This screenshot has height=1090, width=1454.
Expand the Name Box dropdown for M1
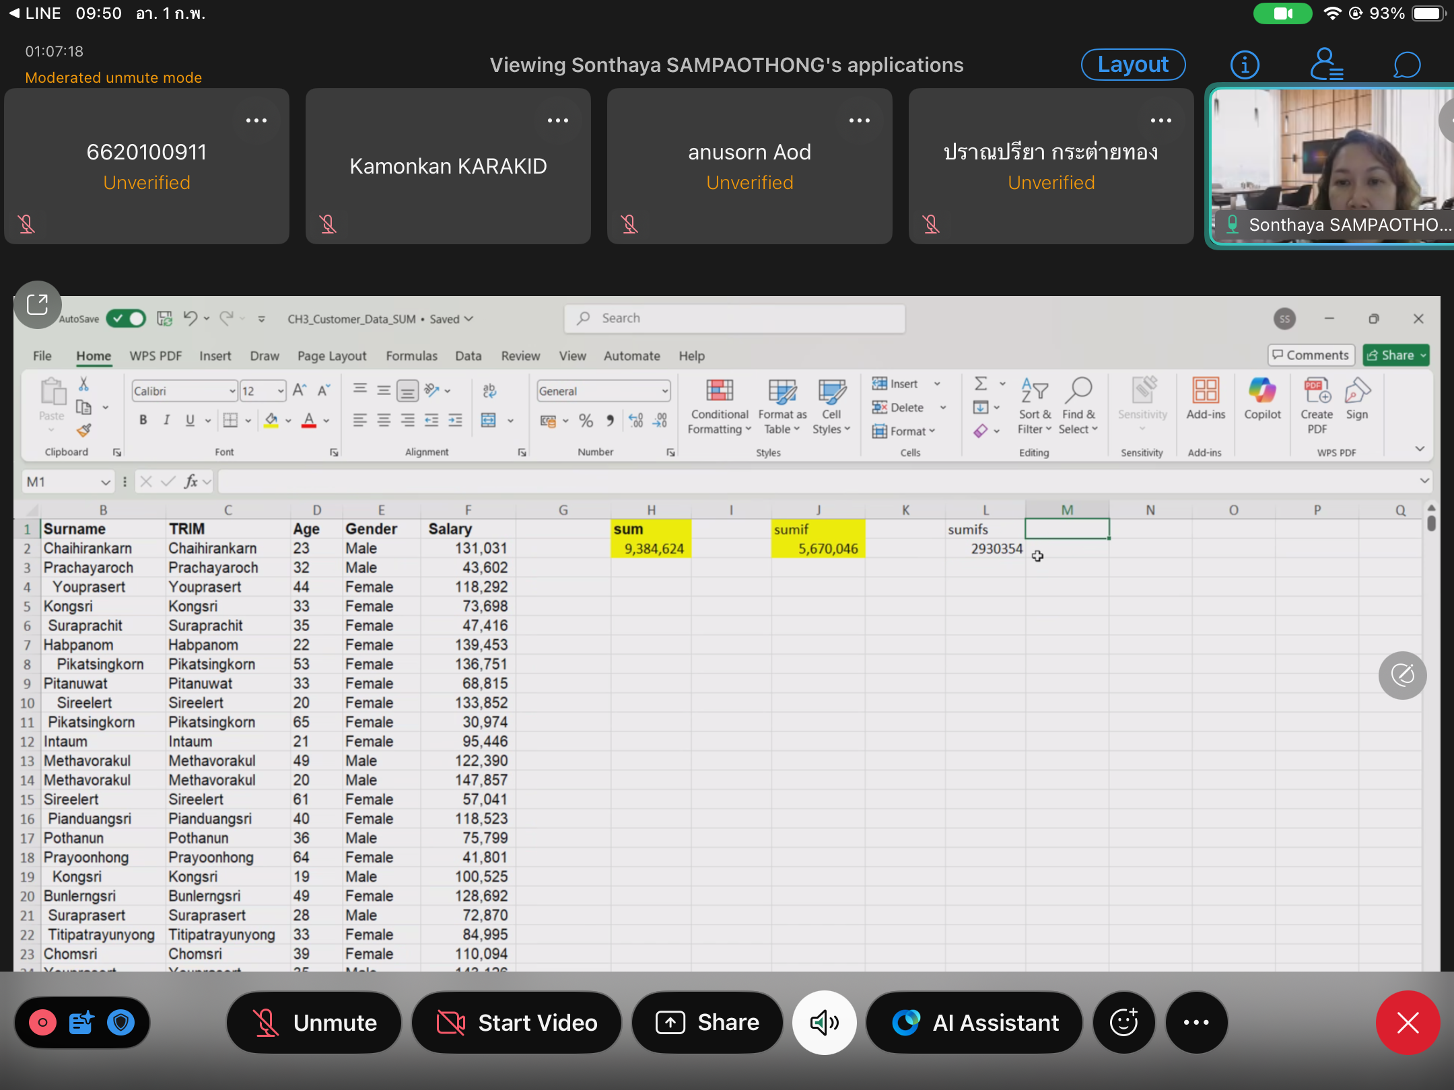(105, 482)
